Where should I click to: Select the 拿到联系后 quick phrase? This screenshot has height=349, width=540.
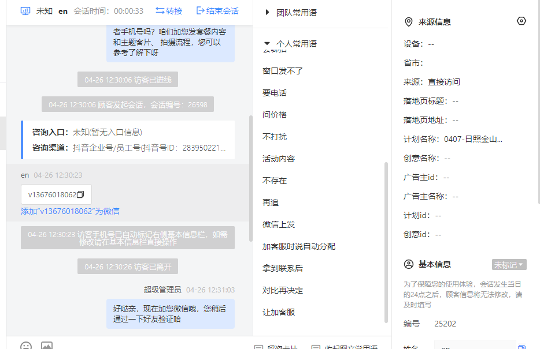pos(282,269)
